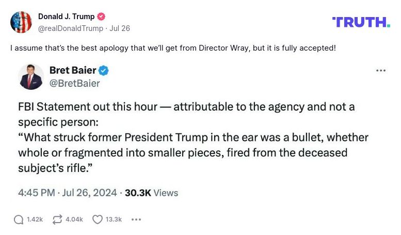
Task: Open Bret Baier's profile picture
Action: pyautogui.click(x=31, y=76)
